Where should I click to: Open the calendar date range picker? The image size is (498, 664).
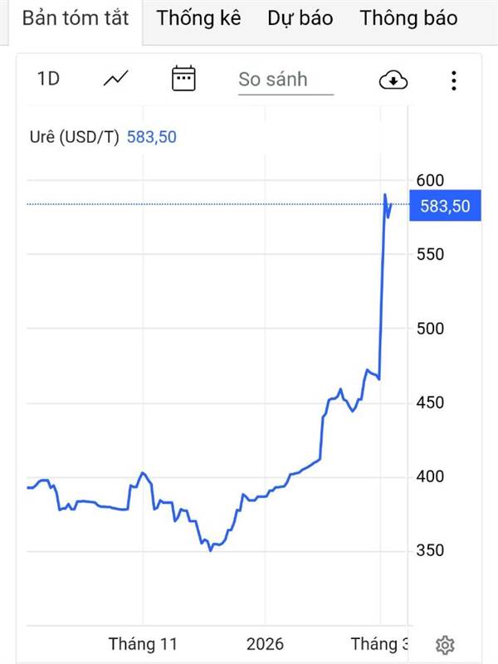click(183, 79)
